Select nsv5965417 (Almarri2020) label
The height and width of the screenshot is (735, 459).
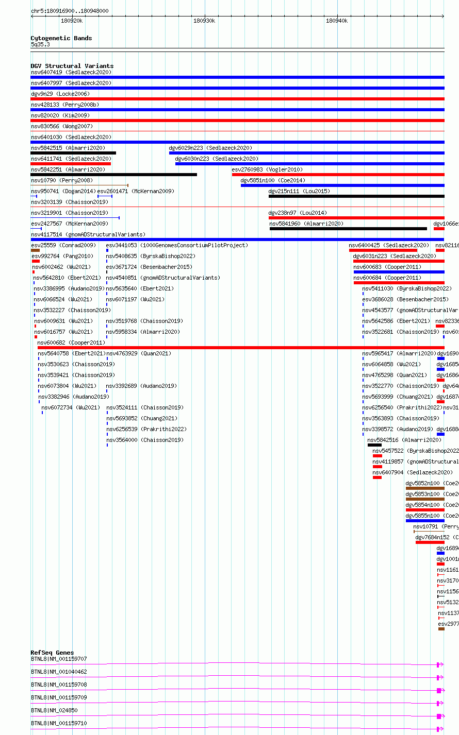click(399, 353)
